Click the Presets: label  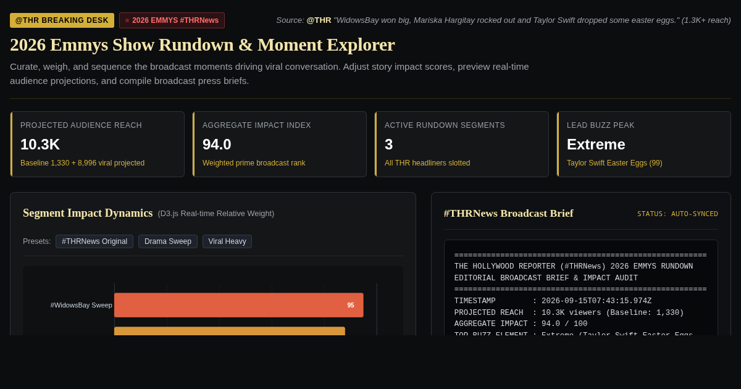click(37, 241)
